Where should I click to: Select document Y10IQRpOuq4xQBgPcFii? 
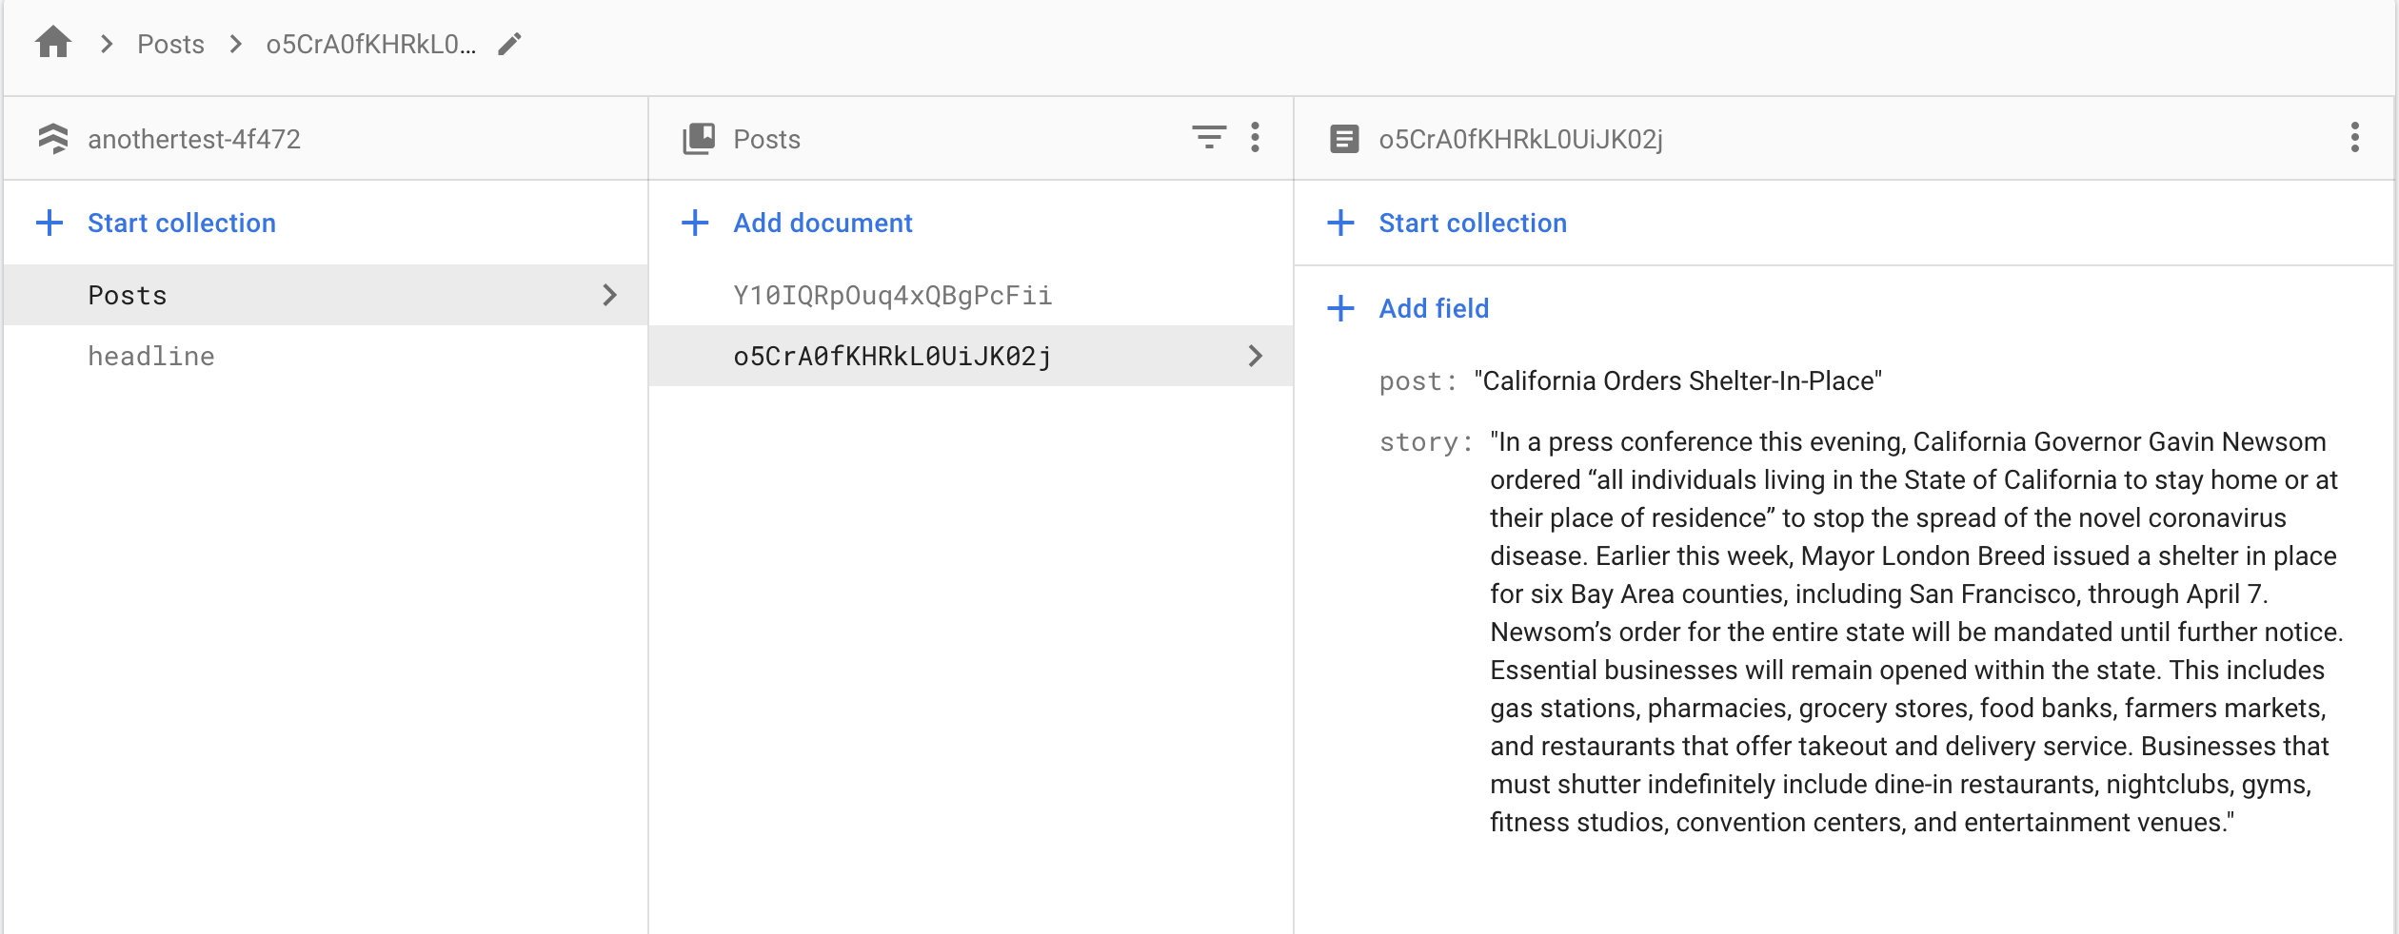pyautogui.click(x=892, y=295)
